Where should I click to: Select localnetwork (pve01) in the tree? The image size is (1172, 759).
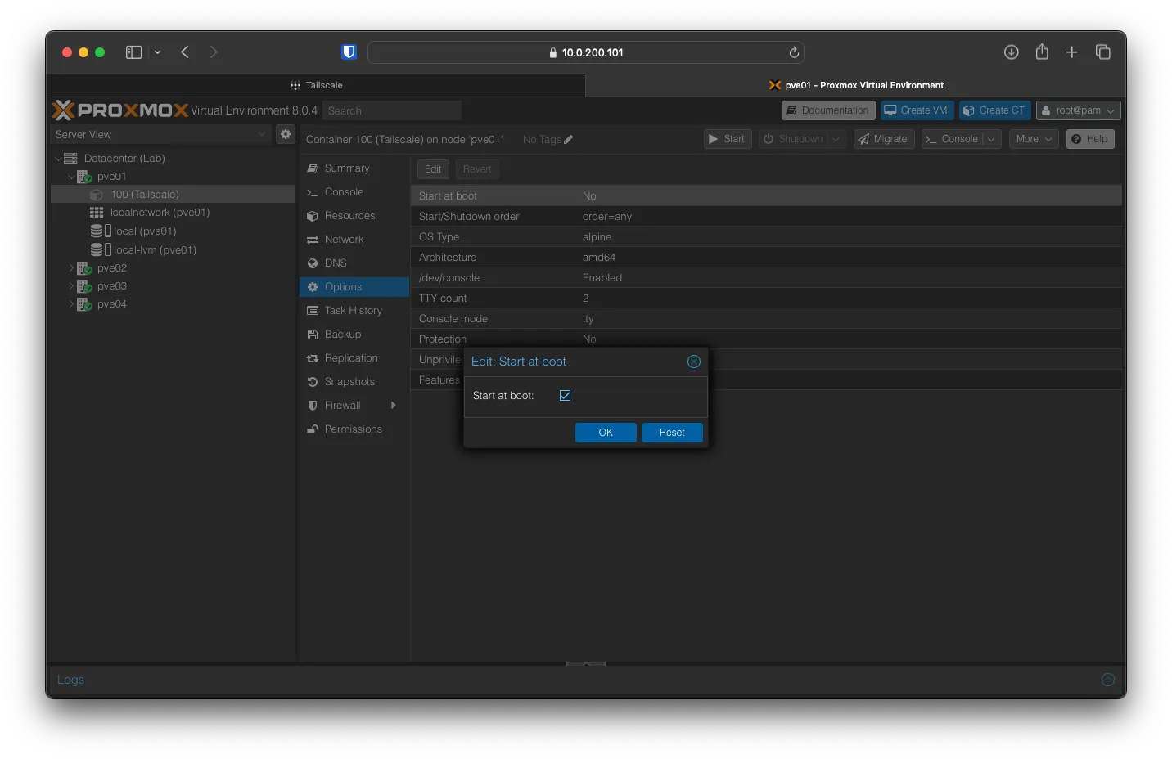(160, 212)
